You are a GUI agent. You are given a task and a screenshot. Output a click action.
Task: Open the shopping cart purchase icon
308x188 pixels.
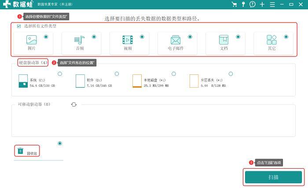(234, 4)
